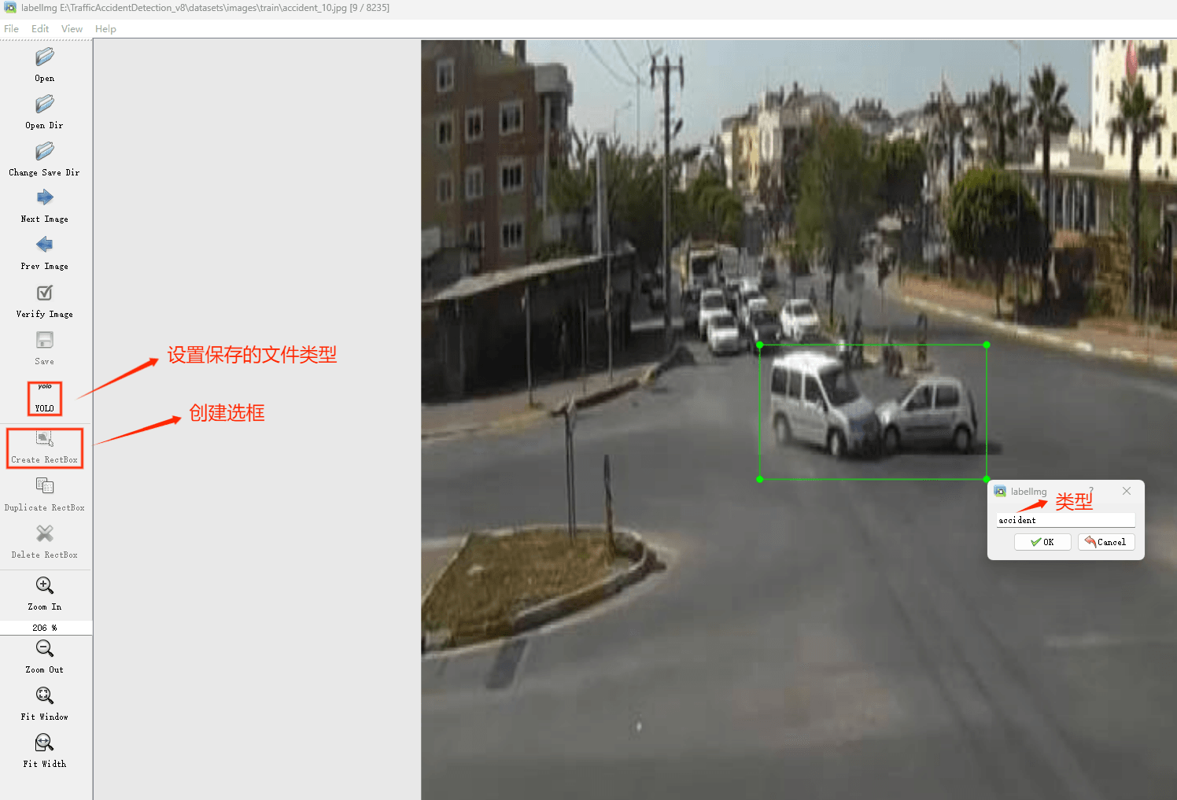Confirm the label with OK
Viewport: 1177px width, 800px height.
point(1042,542)
